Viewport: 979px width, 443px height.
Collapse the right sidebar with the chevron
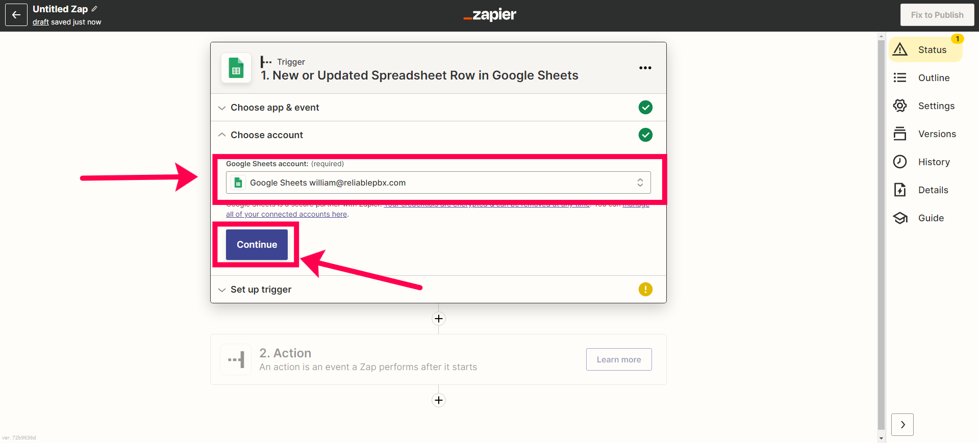(902, 425)
